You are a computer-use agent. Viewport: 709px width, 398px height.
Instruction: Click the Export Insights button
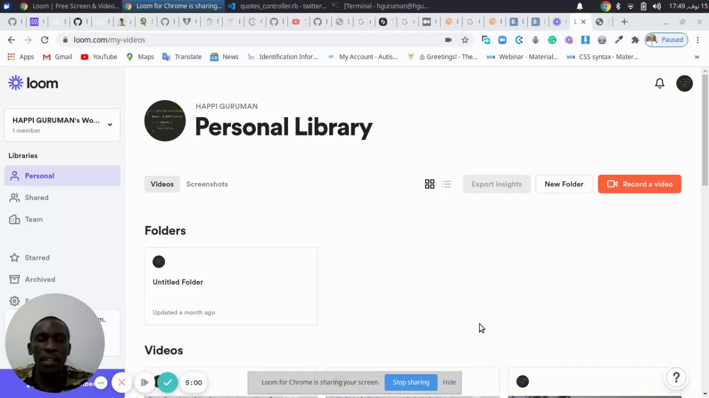496,184
